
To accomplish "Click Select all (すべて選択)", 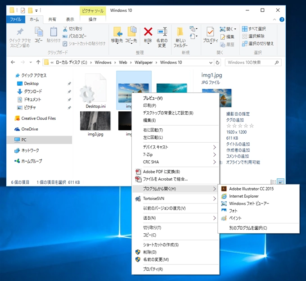I will click(x=254, y=29).
